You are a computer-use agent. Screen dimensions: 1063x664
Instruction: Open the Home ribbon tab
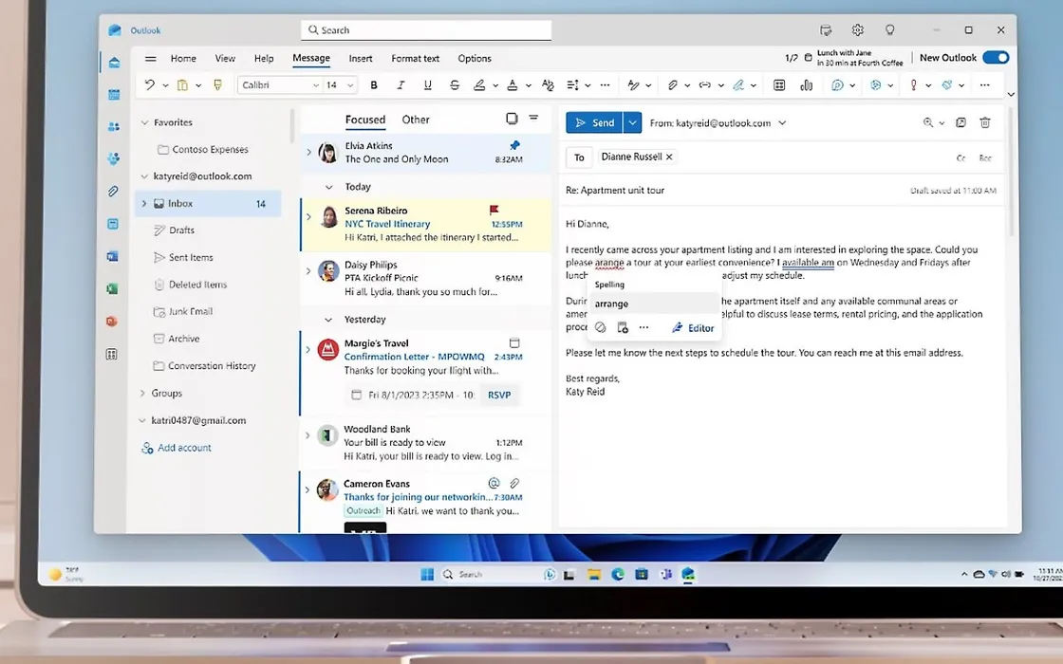tap(183, 58)
